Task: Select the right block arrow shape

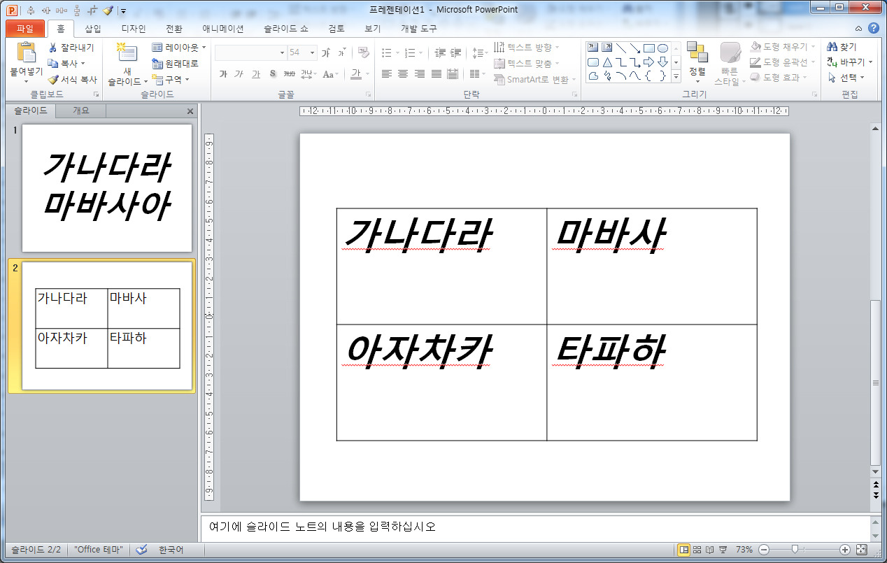Action: click(x=648, y=62)
